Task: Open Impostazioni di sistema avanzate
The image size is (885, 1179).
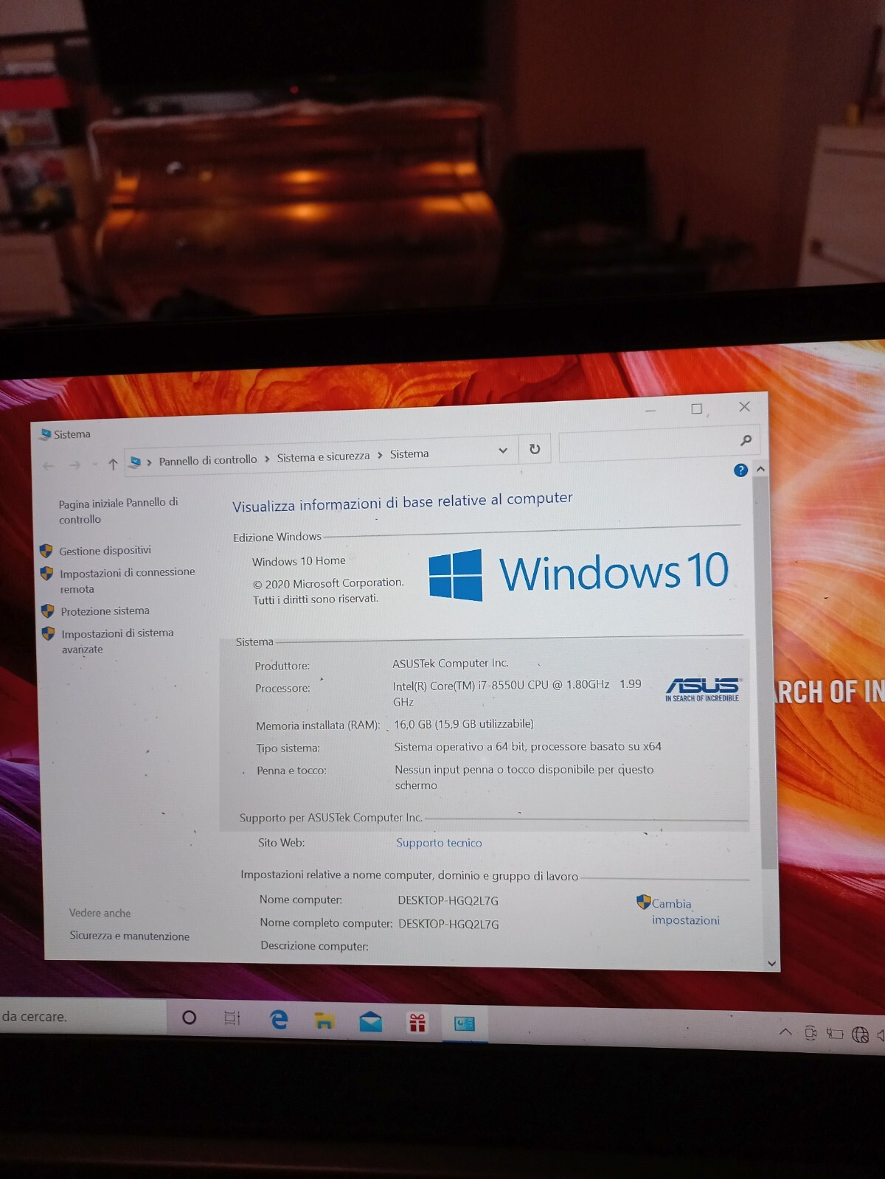Action: pyautogui.click(x=117, y=641)
